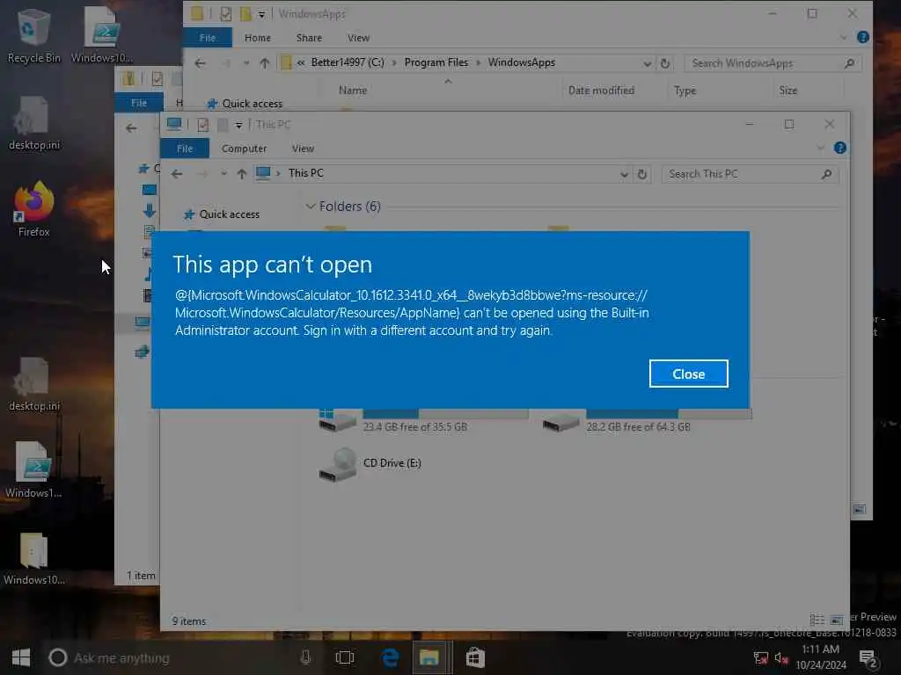The image size is (901, 675).
Task: Go up one level in WindowsApps window
Action: [264, 63]
